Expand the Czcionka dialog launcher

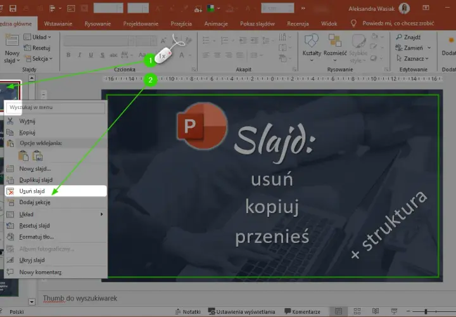193,69
